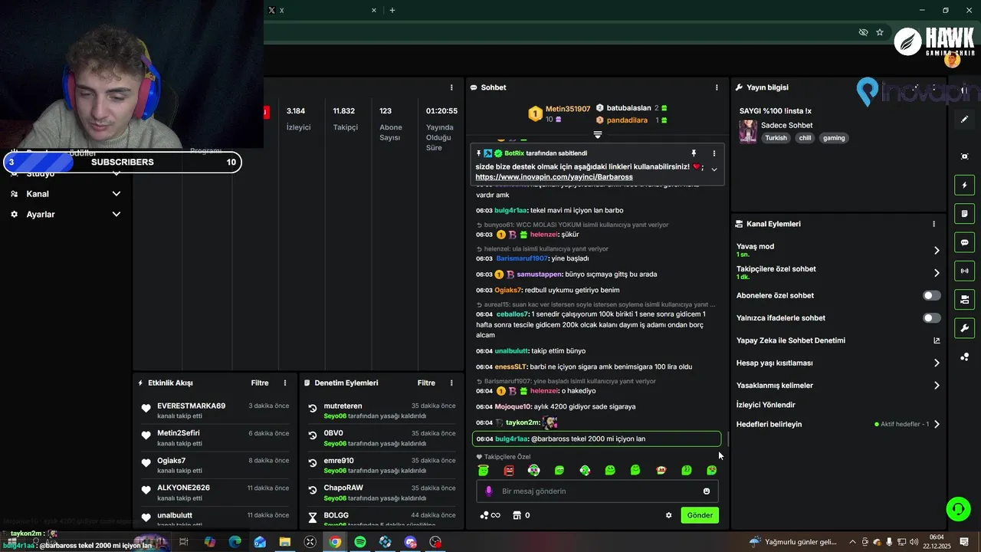The image size is (981, 552).
Task: Open the Filtre menu in Denetim Eylemleri
Action: click(426, 383)
